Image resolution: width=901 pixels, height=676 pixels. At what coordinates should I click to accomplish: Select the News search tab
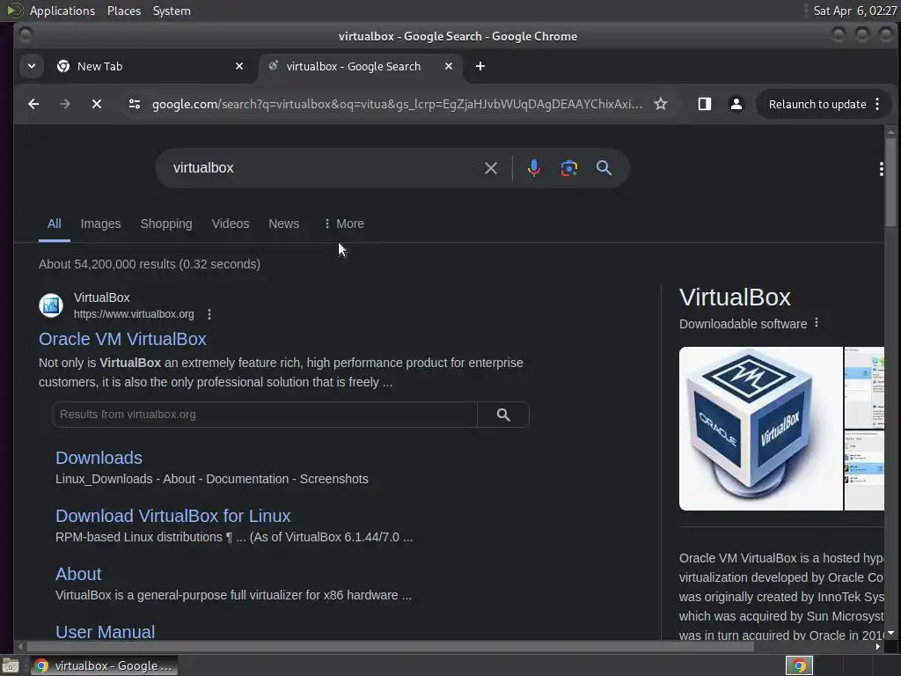(284, 224)
